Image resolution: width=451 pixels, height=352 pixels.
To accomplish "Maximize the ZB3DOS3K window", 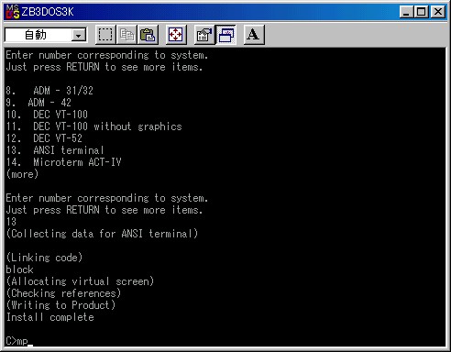I will (x=422, y=12).
